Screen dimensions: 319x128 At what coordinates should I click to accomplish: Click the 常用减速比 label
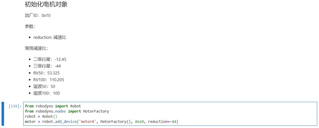coord(37,49)
